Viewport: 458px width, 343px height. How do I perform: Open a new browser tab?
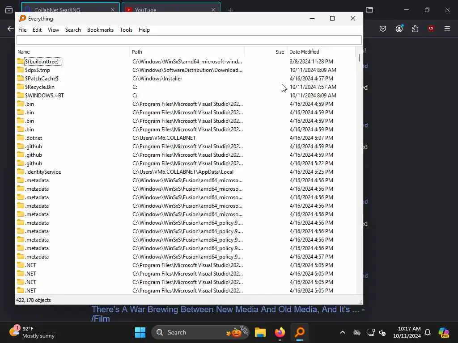pyautogui.click(x=230, y=10)
